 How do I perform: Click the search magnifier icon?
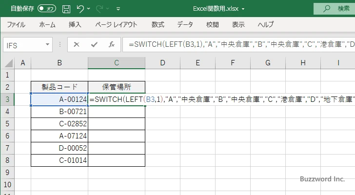click(x=326, y=9)
